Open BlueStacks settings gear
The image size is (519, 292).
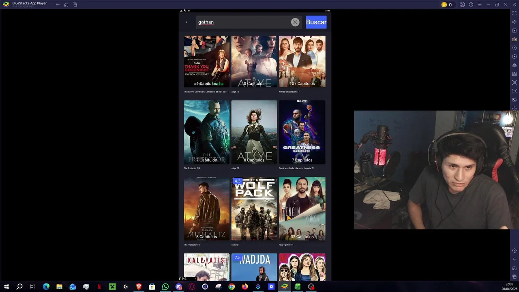click(x=515, y=251)
